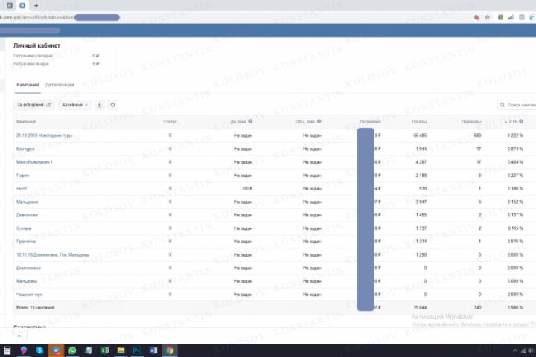Open File Explorer from the taskbar
This screenshot has height=357, width=536.
pyautogui.click(x=121, y=350)
